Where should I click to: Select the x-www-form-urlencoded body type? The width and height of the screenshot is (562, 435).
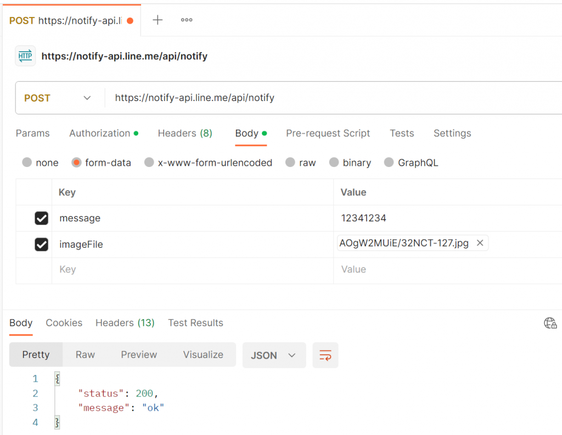tap(149, 163)
